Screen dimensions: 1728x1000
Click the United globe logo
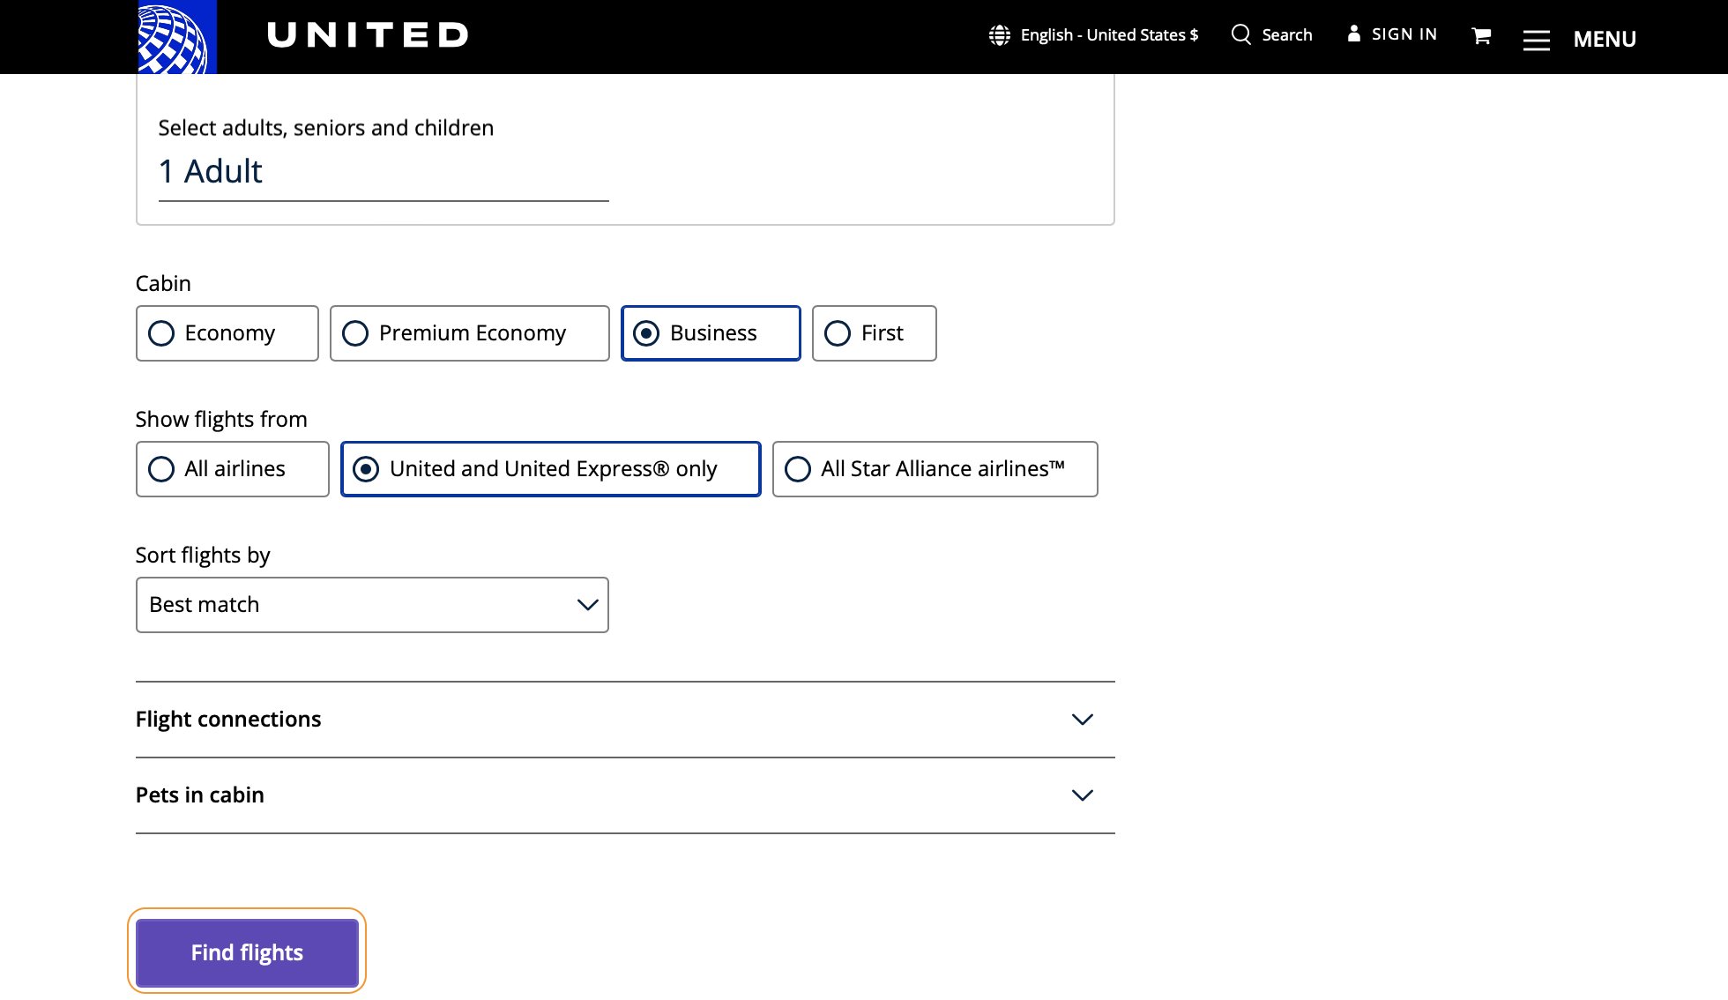coord(177,37)
